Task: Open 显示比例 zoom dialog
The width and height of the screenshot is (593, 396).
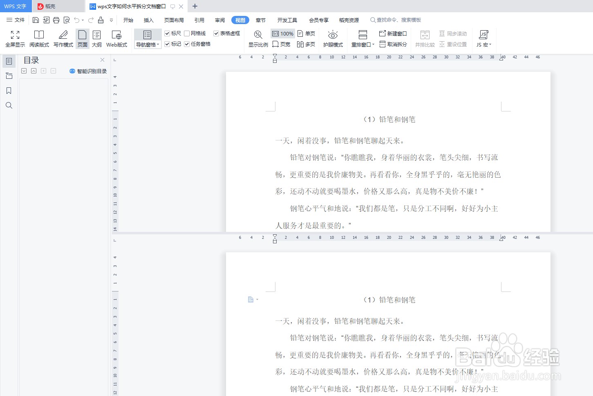Action: point(258,39)
